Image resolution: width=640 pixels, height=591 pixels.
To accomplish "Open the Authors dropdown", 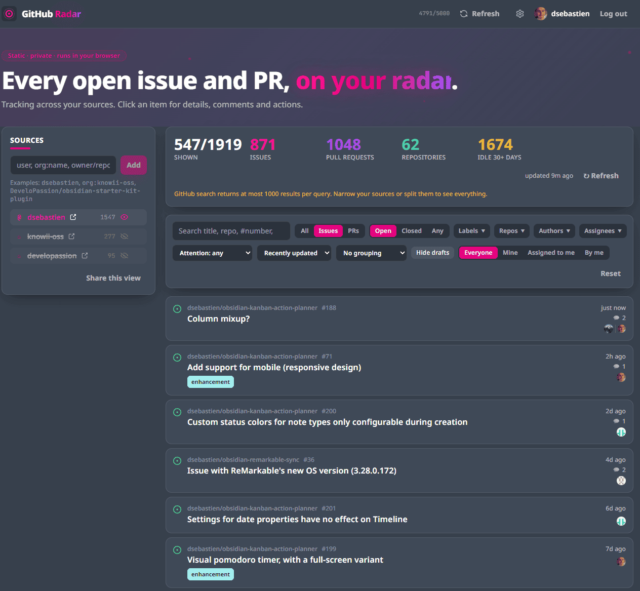I will point(554,231).
